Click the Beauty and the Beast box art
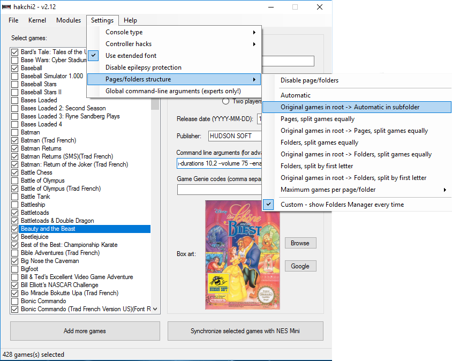Viewport: 452px width, 361px height. 243,255
